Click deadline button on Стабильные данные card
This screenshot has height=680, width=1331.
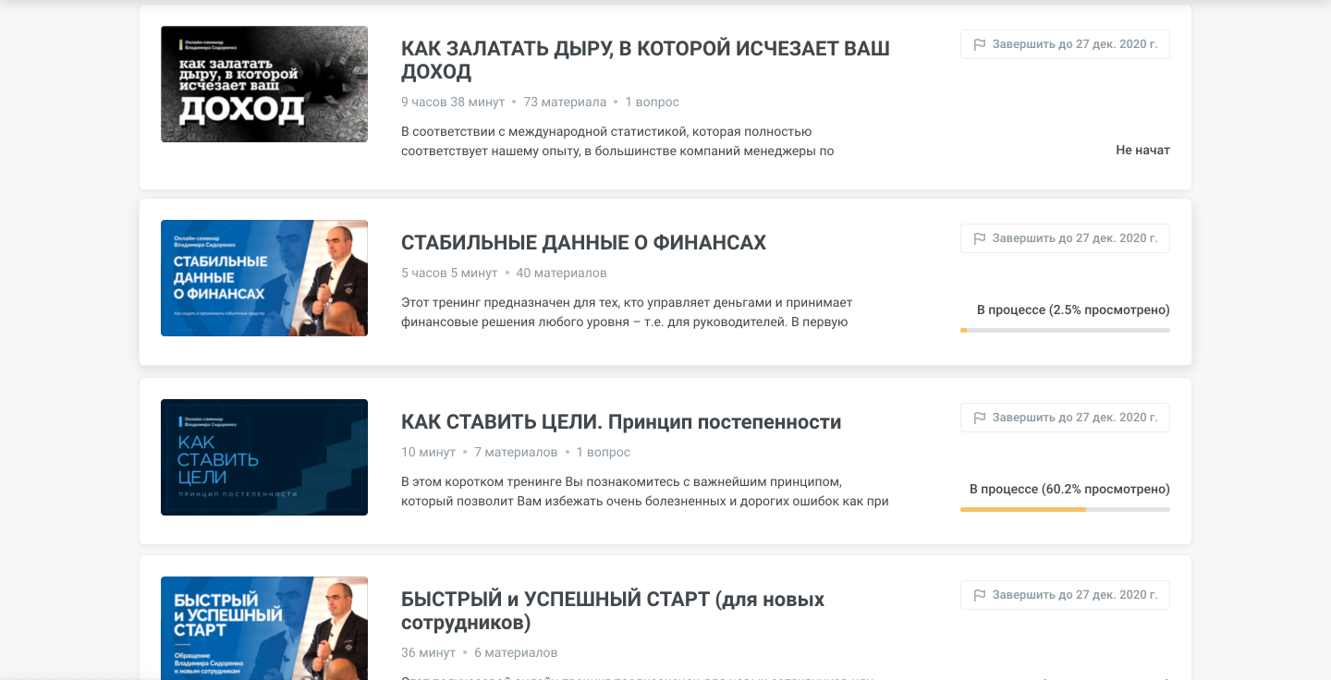click(x=1065, y=238)
